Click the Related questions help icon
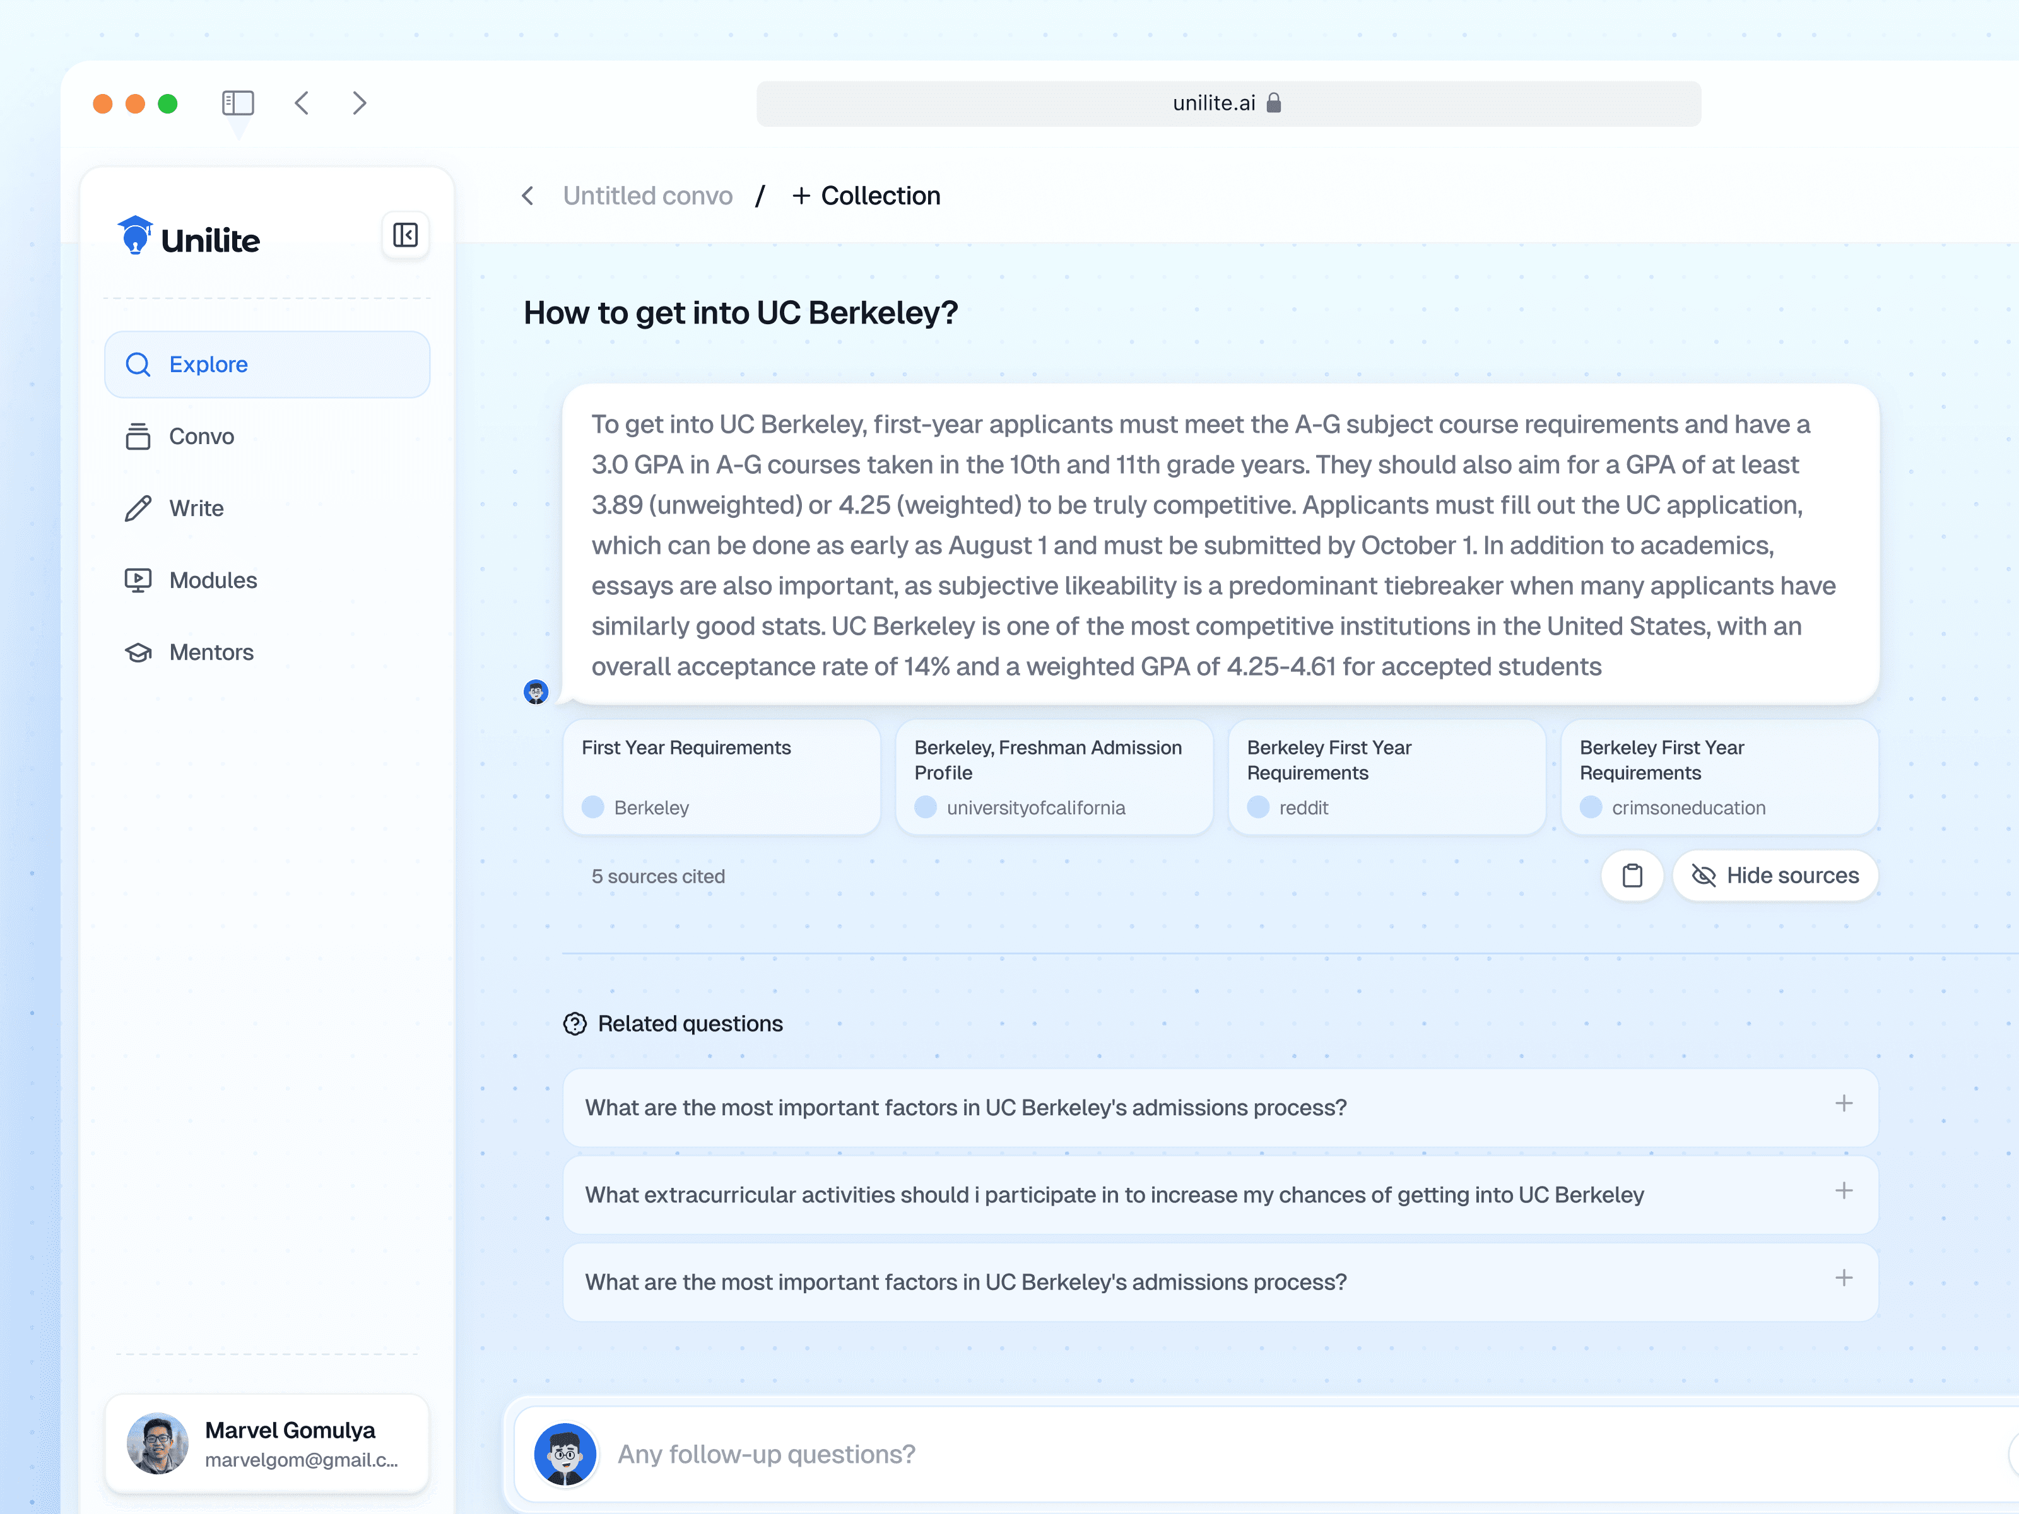Image resolution: width=2019 pixels, height=1514 pixels. [575, 1024]
